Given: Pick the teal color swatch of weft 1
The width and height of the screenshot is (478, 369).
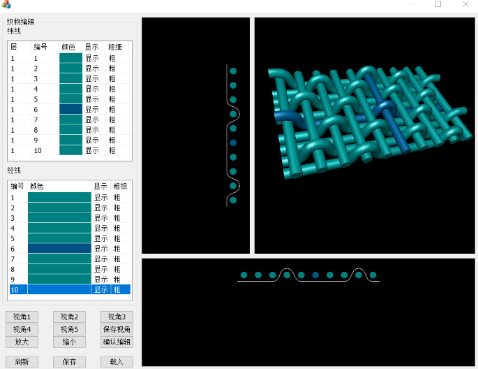Looking at the screenshot, I should pos(70,58).
